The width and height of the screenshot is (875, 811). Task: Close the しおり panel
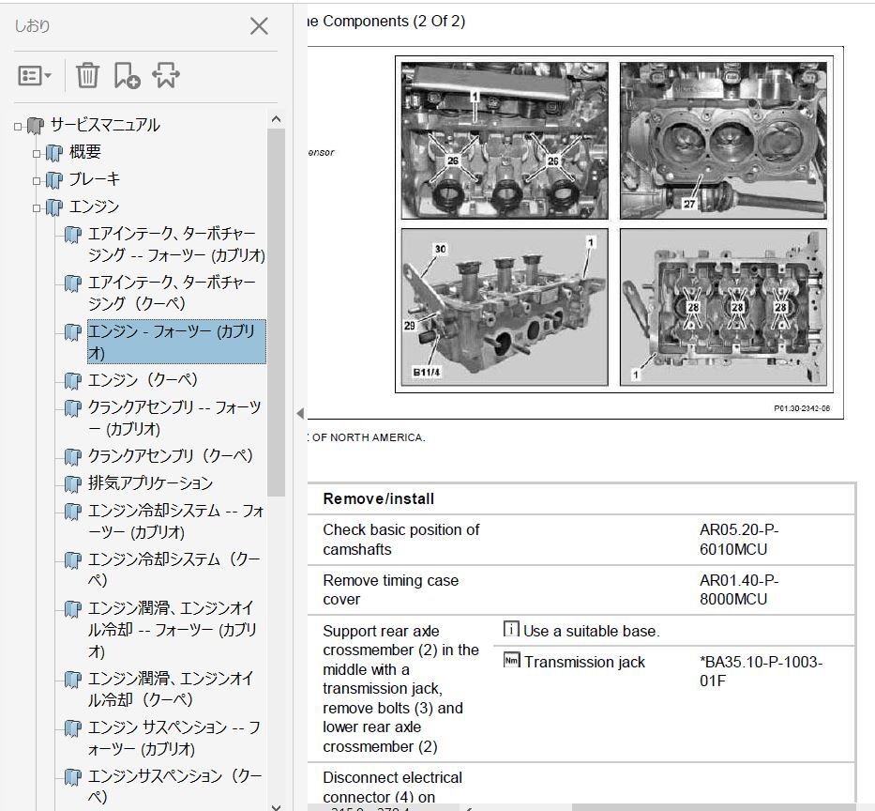click(x=260, y=26)
